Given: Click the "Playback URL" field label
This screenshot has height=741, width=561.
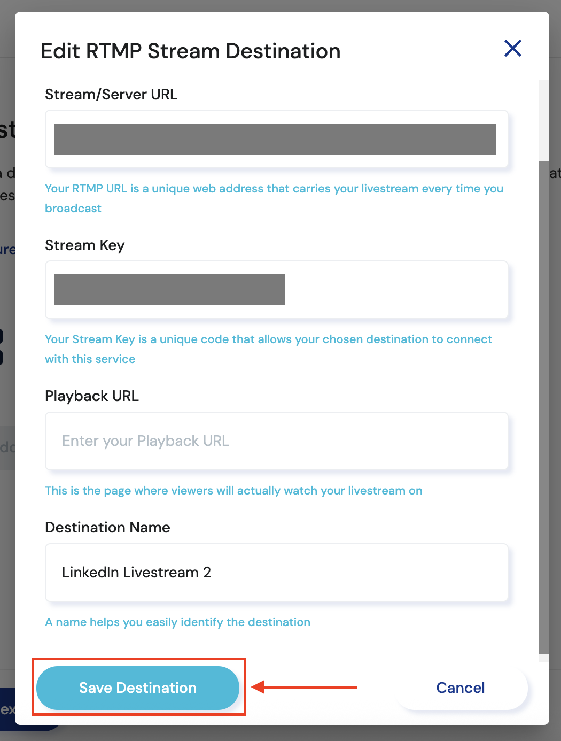Looking at the screenshot, I should click(92, 396).
